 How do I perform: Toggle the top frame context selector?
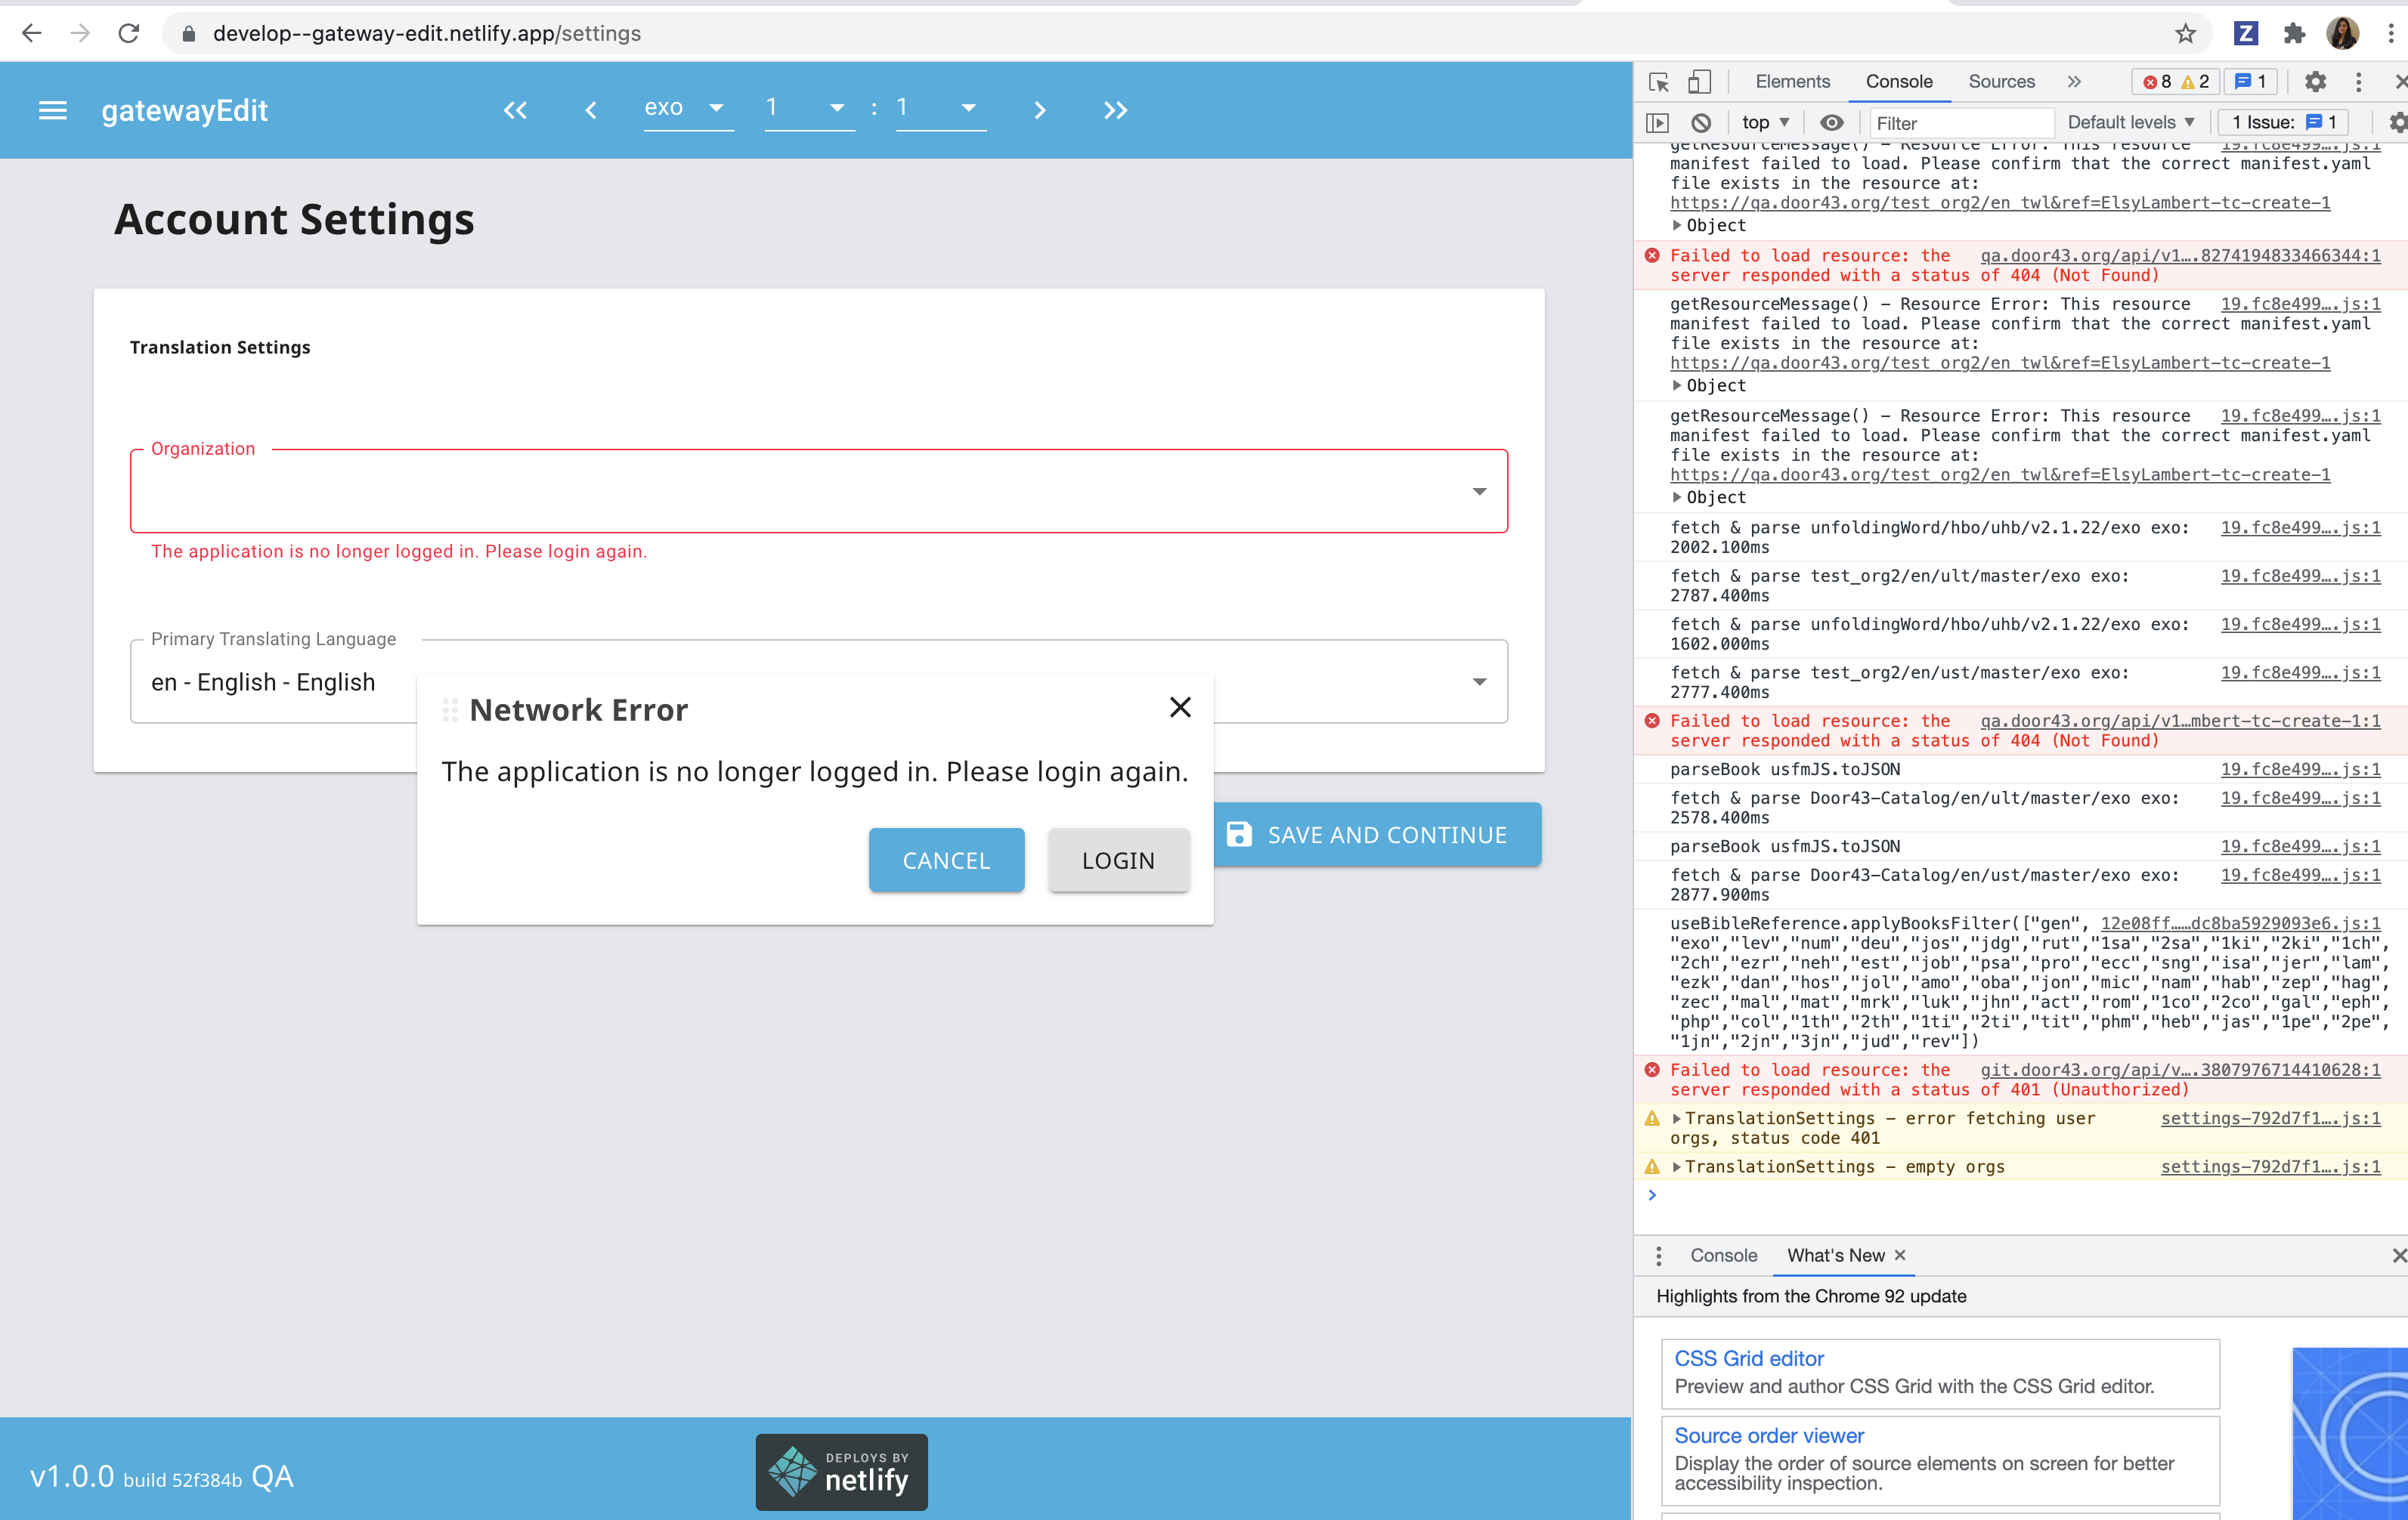pyautogui.click(x=1762, y=121)
